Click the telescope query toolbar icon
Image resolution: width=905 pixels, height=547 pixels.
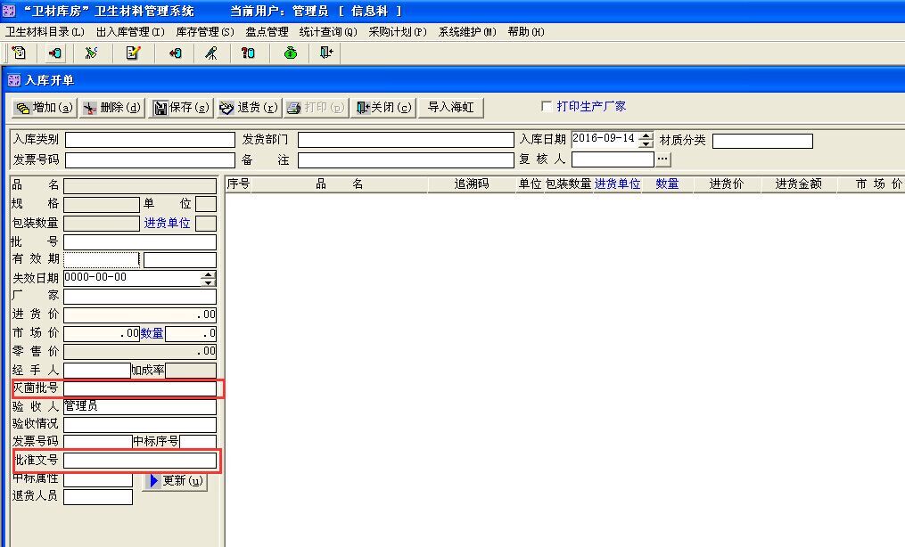click(x=211, y=53)
